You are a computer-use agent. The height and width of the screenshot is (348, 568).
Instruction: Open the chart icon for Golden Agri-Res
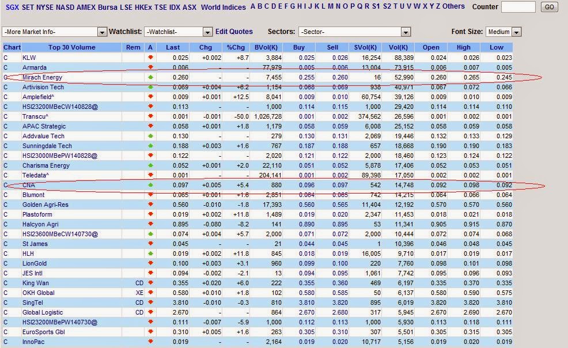[5, 205]
